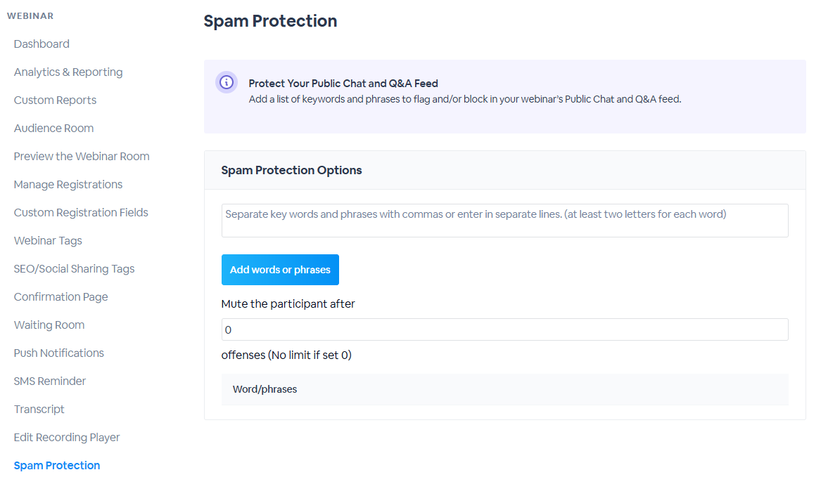Open Waiting Room settings

click(x=49, y=325)
